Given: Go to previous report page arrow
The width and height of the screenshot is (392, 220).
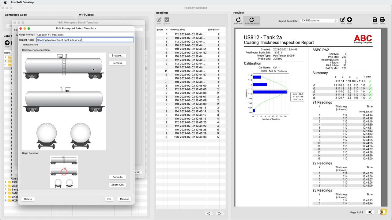Looking at the screenshot, I should [x=370, y=212].
